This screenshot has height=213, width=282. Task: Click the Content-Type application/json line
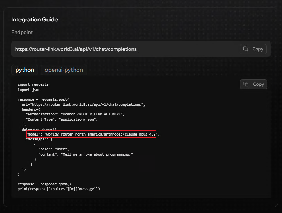point(62,119)
